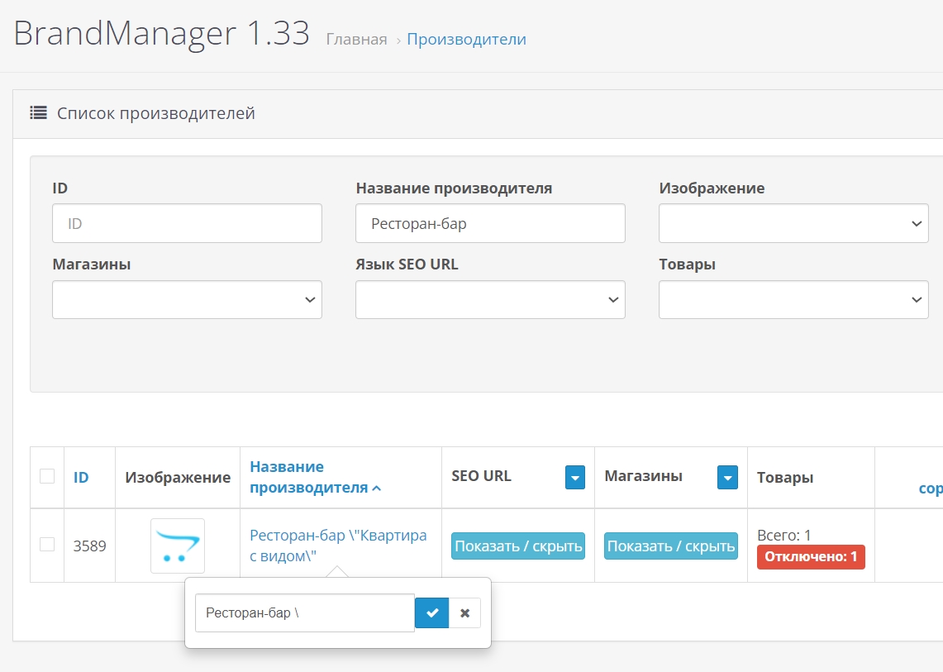The width and height of the screenshot is (943, 672).
Task: Click the red Отключено: 1 badge
Action: tap(810, 557)
